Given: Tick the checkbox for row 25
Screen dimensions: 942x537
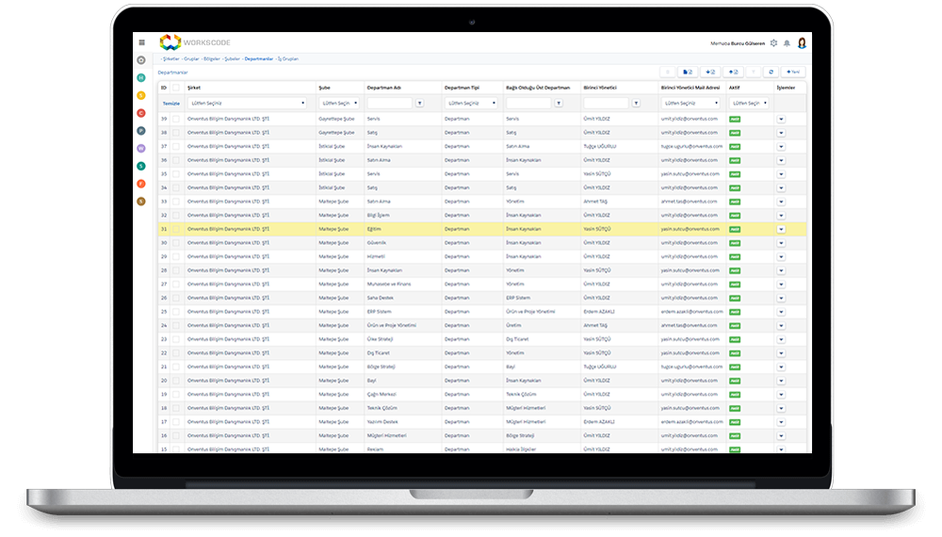Looking at the screenshot, I should pos(176,312).
